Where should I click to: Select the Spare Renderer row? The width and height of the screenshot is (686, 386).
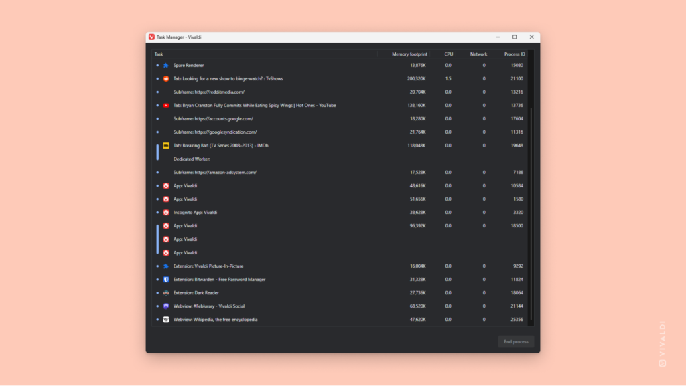click(340, 66)
